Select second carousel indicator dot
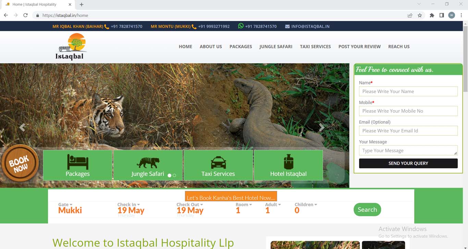This screenshot has height=249, width=468. pos(174,175)
